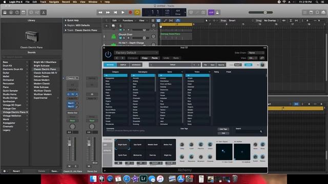
Task: Open the Inspector via toolbar button
Action: pyautogui.click(x=11, y=12)
